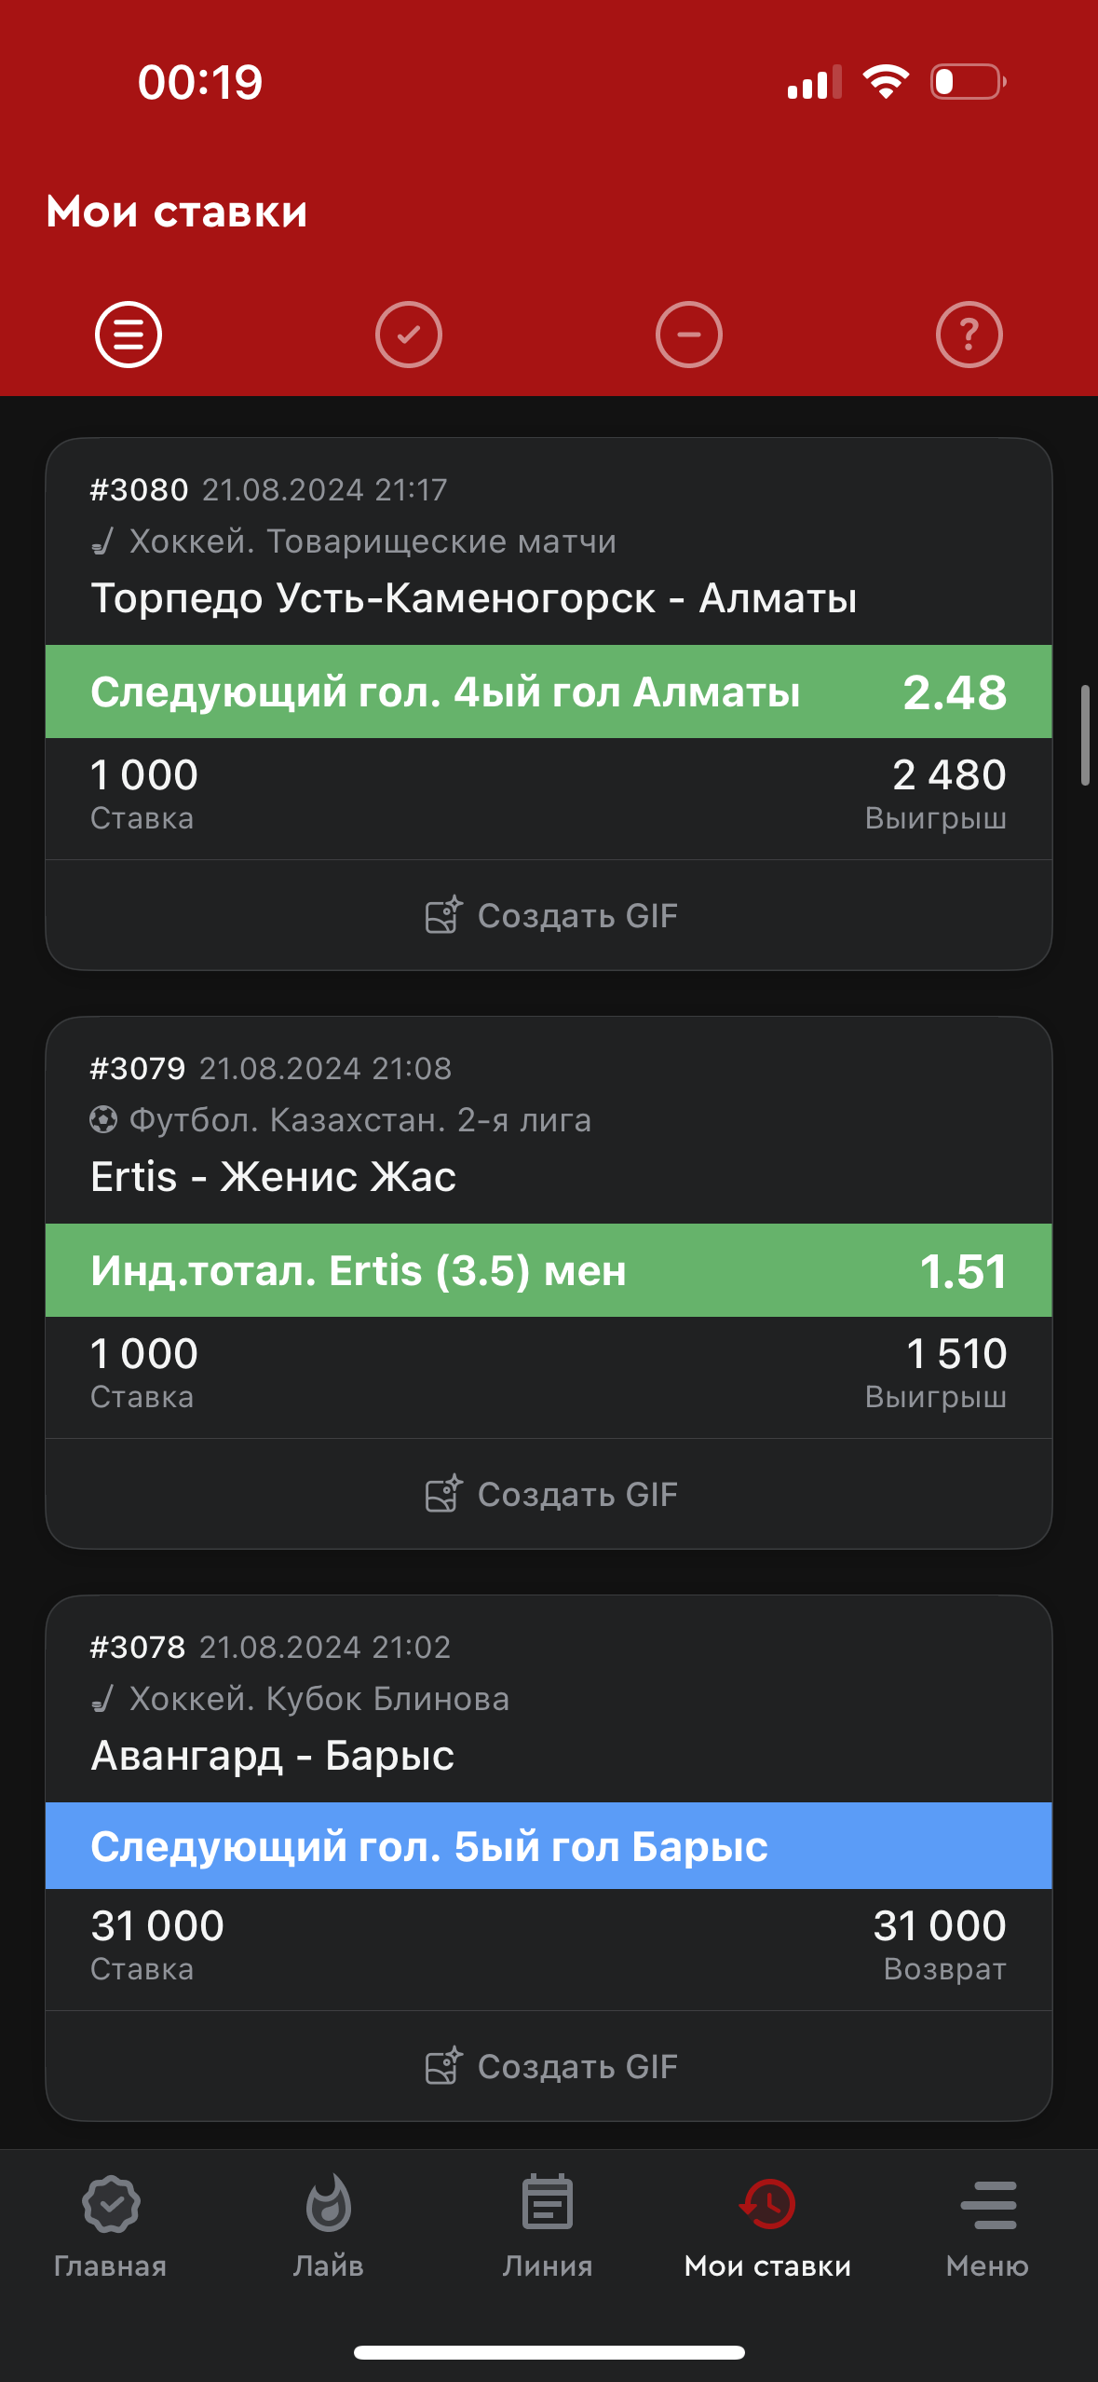Tap green Инд.тотал Ertis (3.5) мен bar
The height and width of the screenshot is (2382, 1098).
549,1271
